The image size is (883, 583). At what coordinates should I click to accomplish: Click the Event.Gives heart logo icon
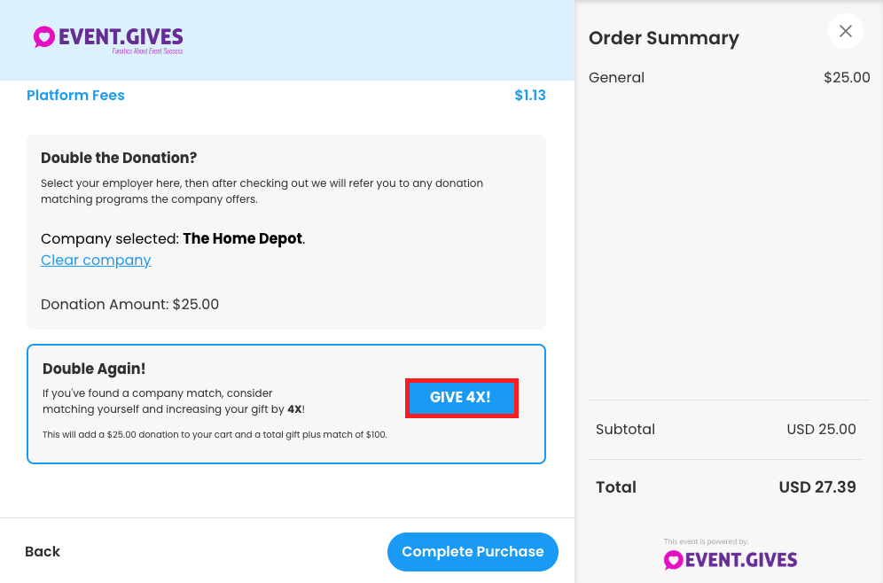click(x=44, y=37)
